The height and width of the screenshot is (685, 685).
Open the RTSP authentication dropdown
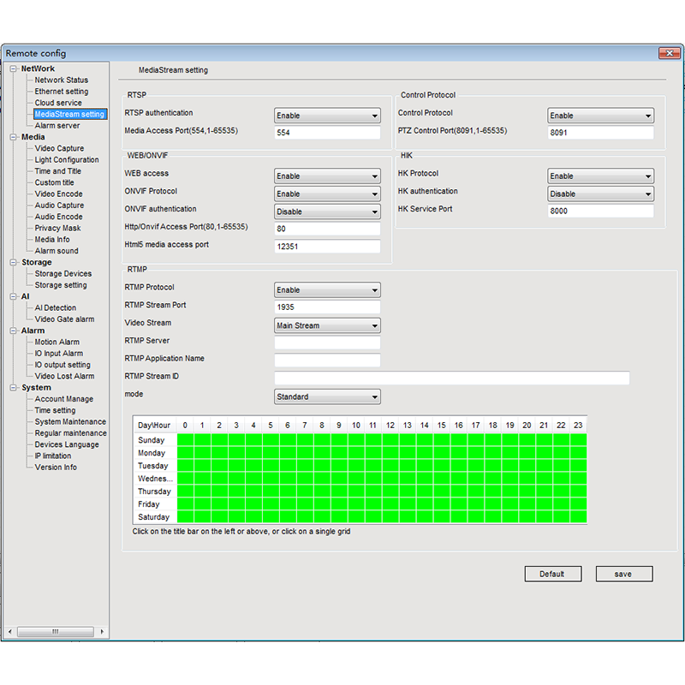point(327,116)
